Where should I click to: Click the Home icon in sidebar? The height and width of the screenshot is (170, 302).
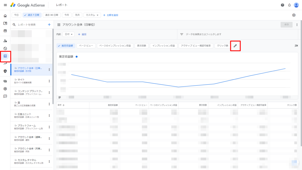pyautogui.click(x=5, y=16)
